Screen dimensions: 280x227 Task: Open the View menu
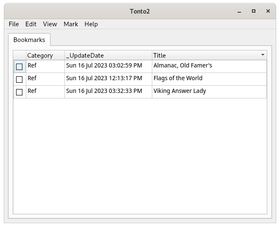coord(50,24)
